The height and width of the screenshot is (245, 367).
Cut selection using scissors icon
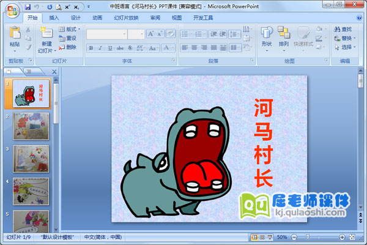(28, 29)
